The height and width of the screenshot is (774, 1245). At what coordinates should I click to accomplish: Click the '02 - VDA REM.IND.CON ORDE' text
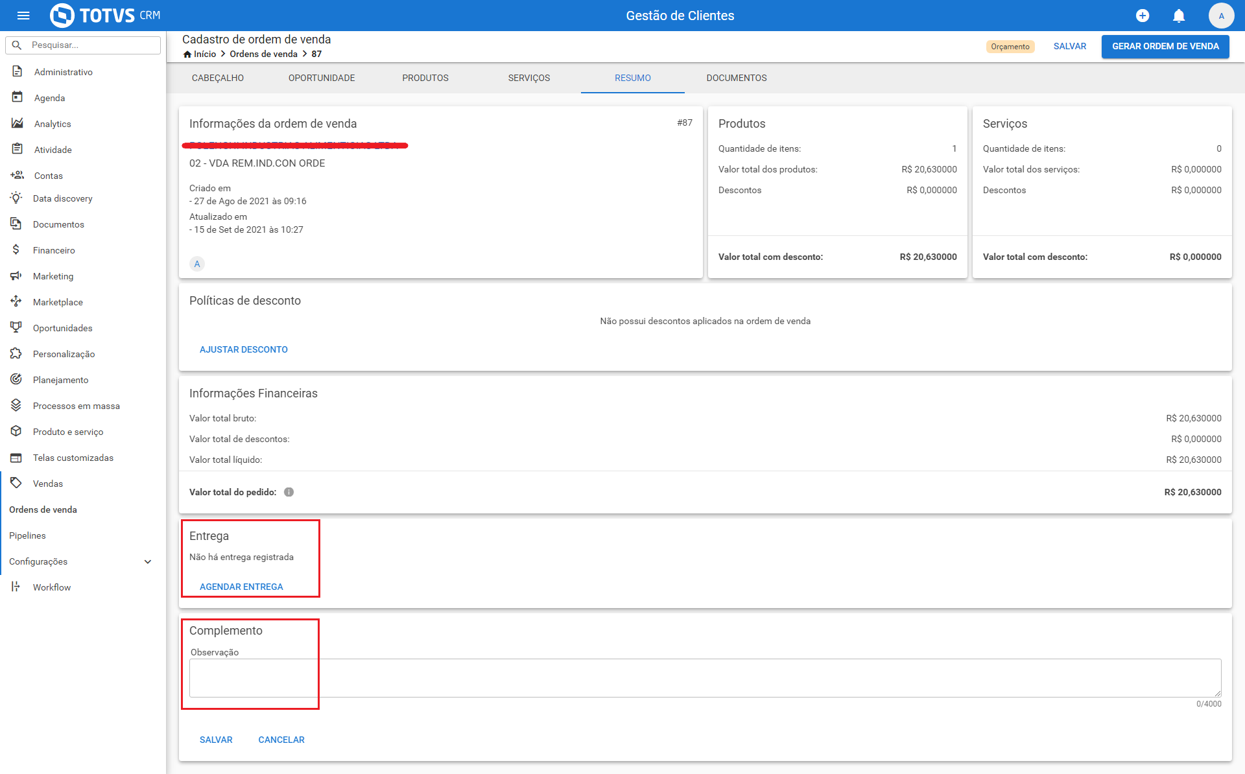pyautogui.click(x=257, y=163)
